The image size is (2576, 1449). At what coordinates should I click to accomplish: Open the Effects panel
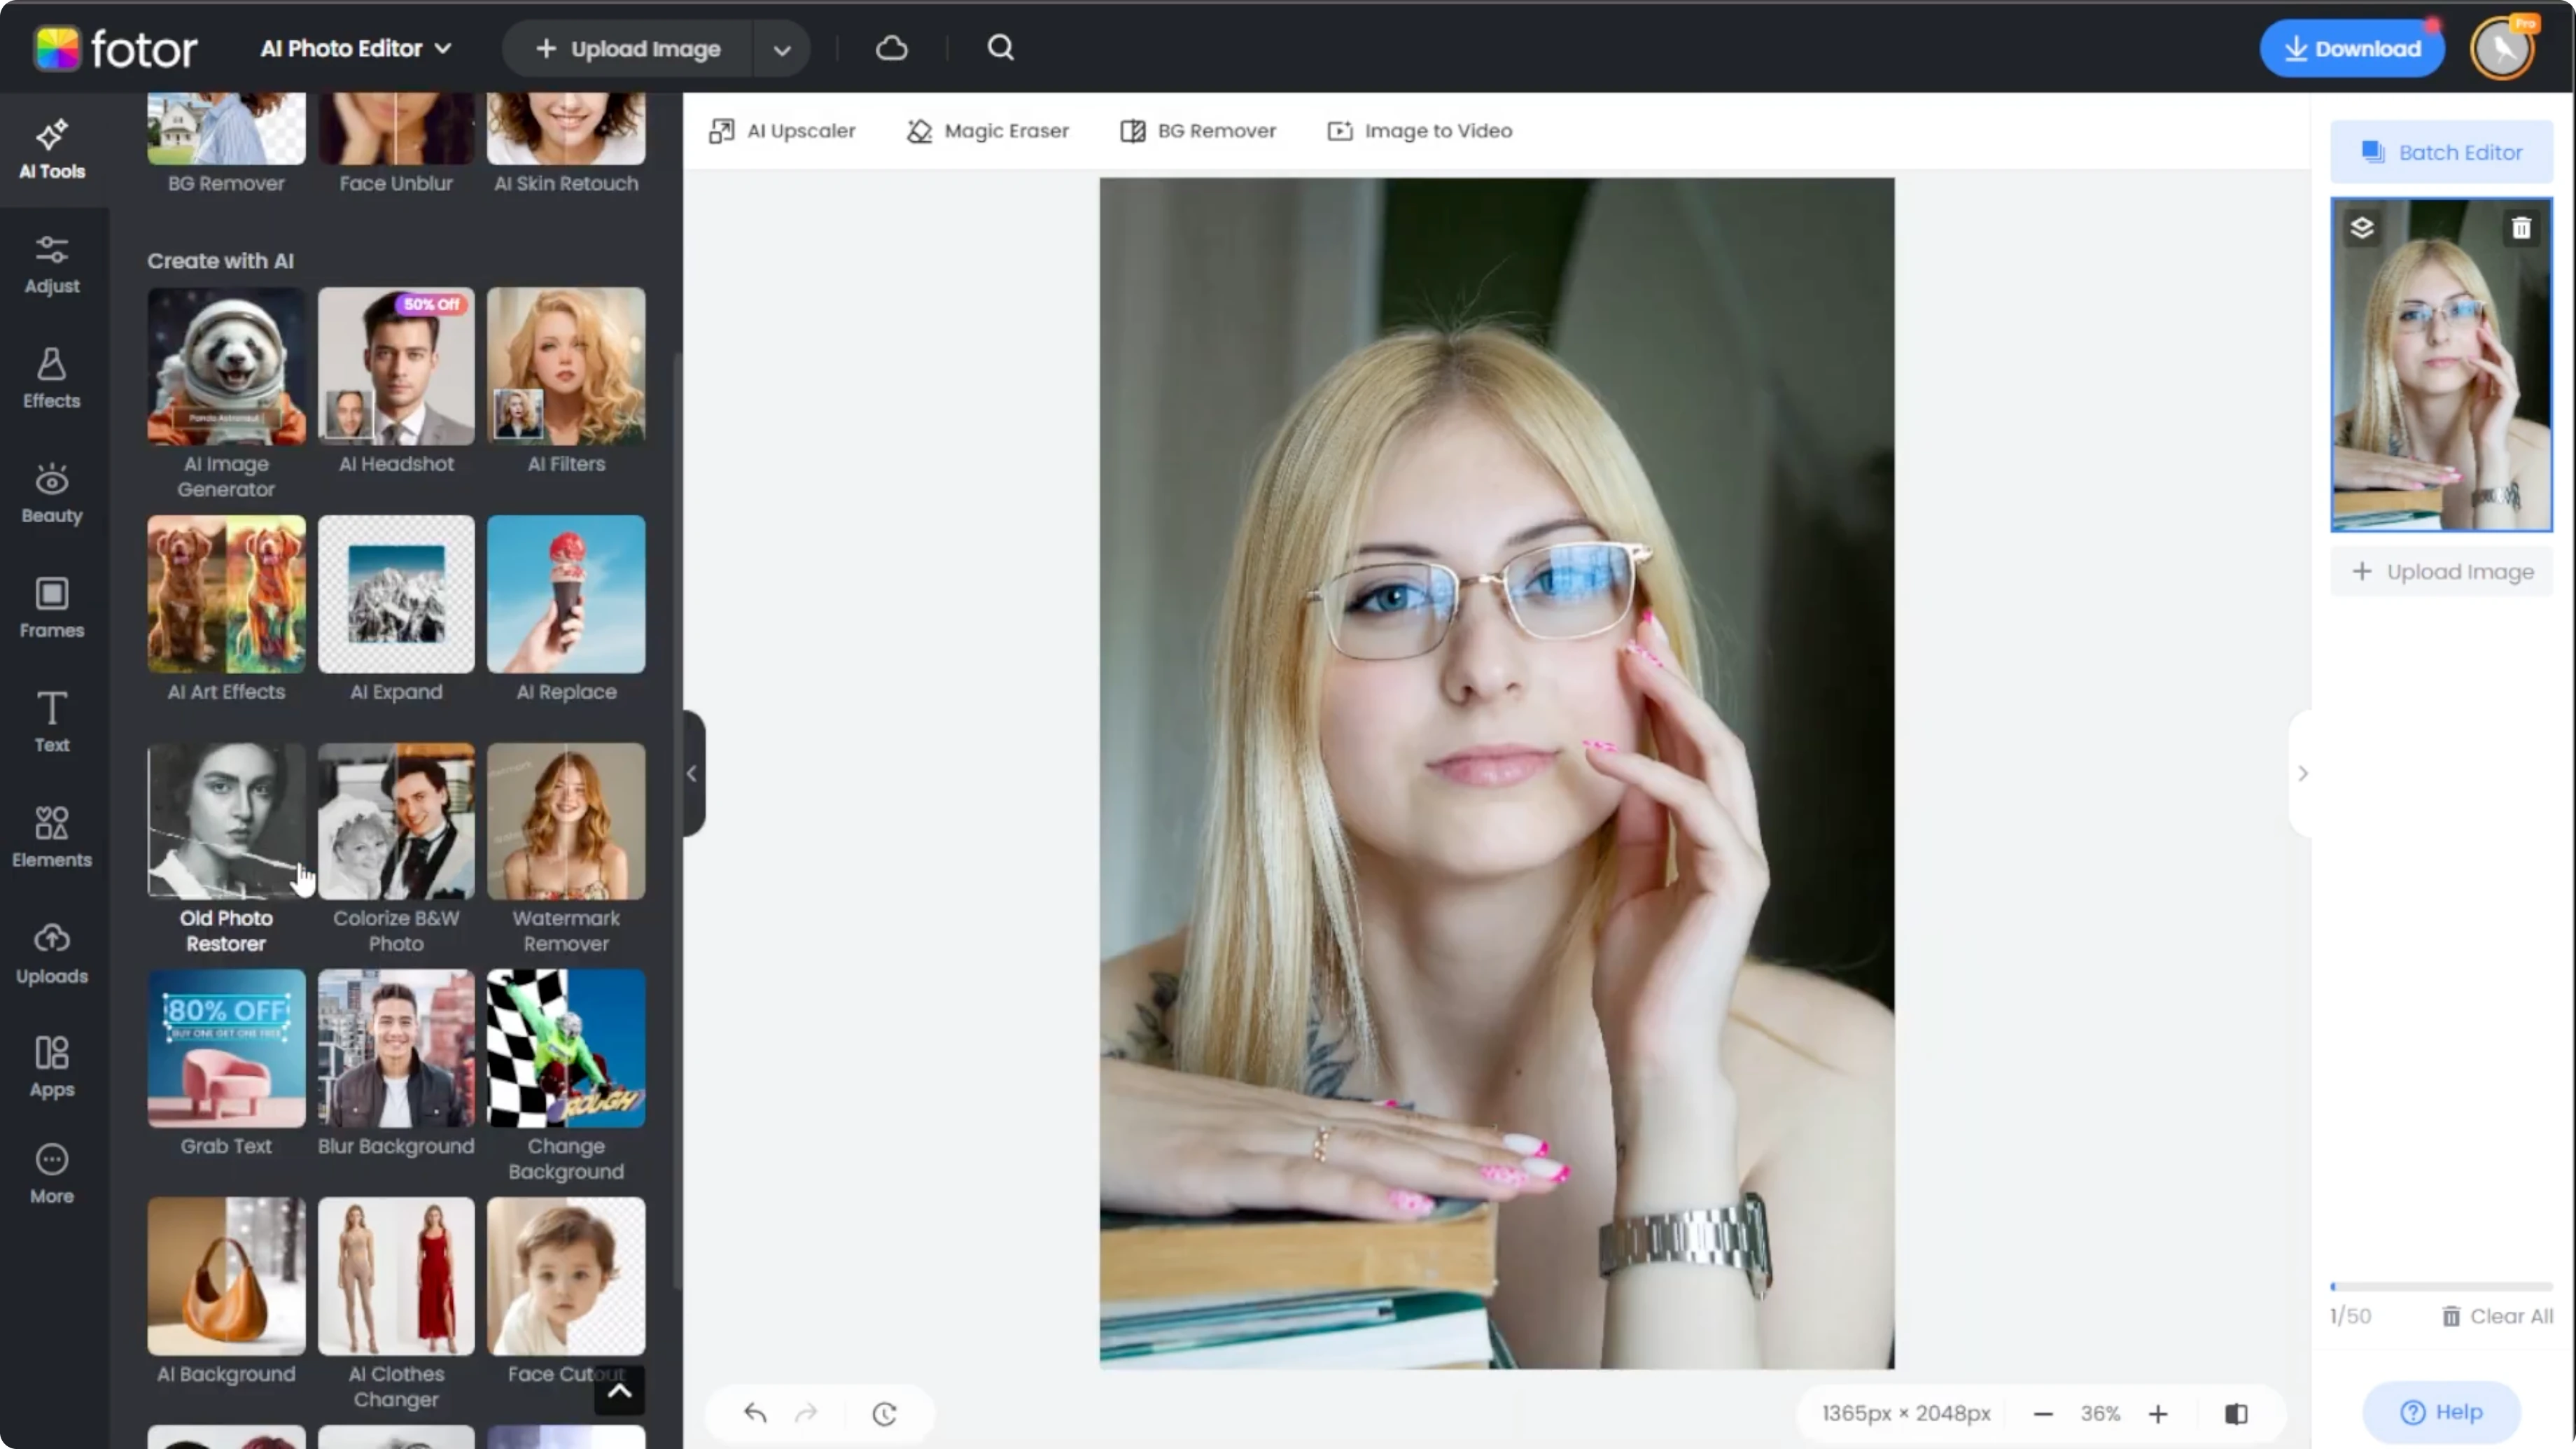pos(52,379)
